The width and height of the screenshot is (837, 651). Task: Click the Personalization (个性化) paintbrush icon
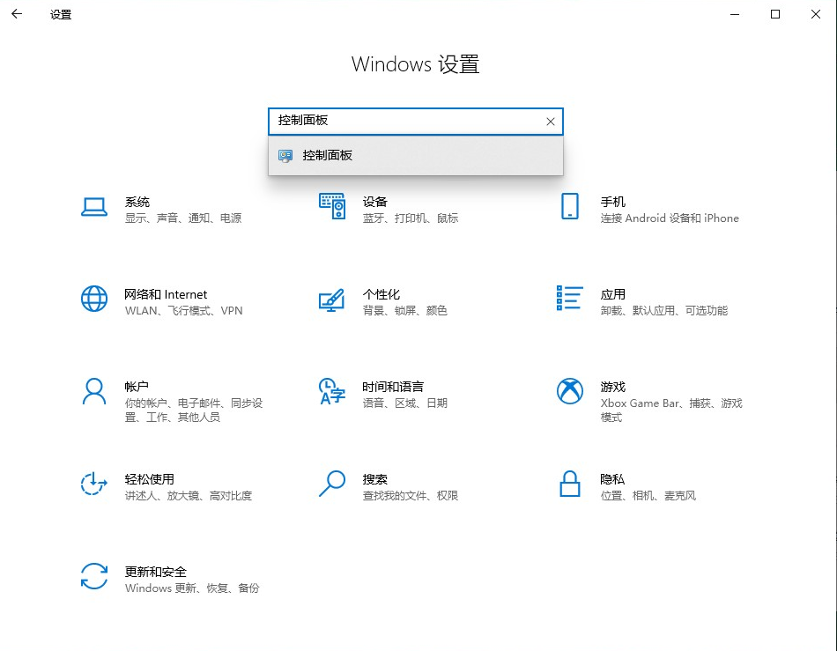(x=332, y=300)
